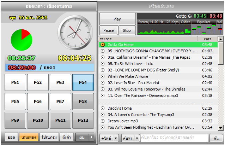The height and width of the screenshot is (145, 225).
Task: Click the song search input field
Action: [175, 138]
